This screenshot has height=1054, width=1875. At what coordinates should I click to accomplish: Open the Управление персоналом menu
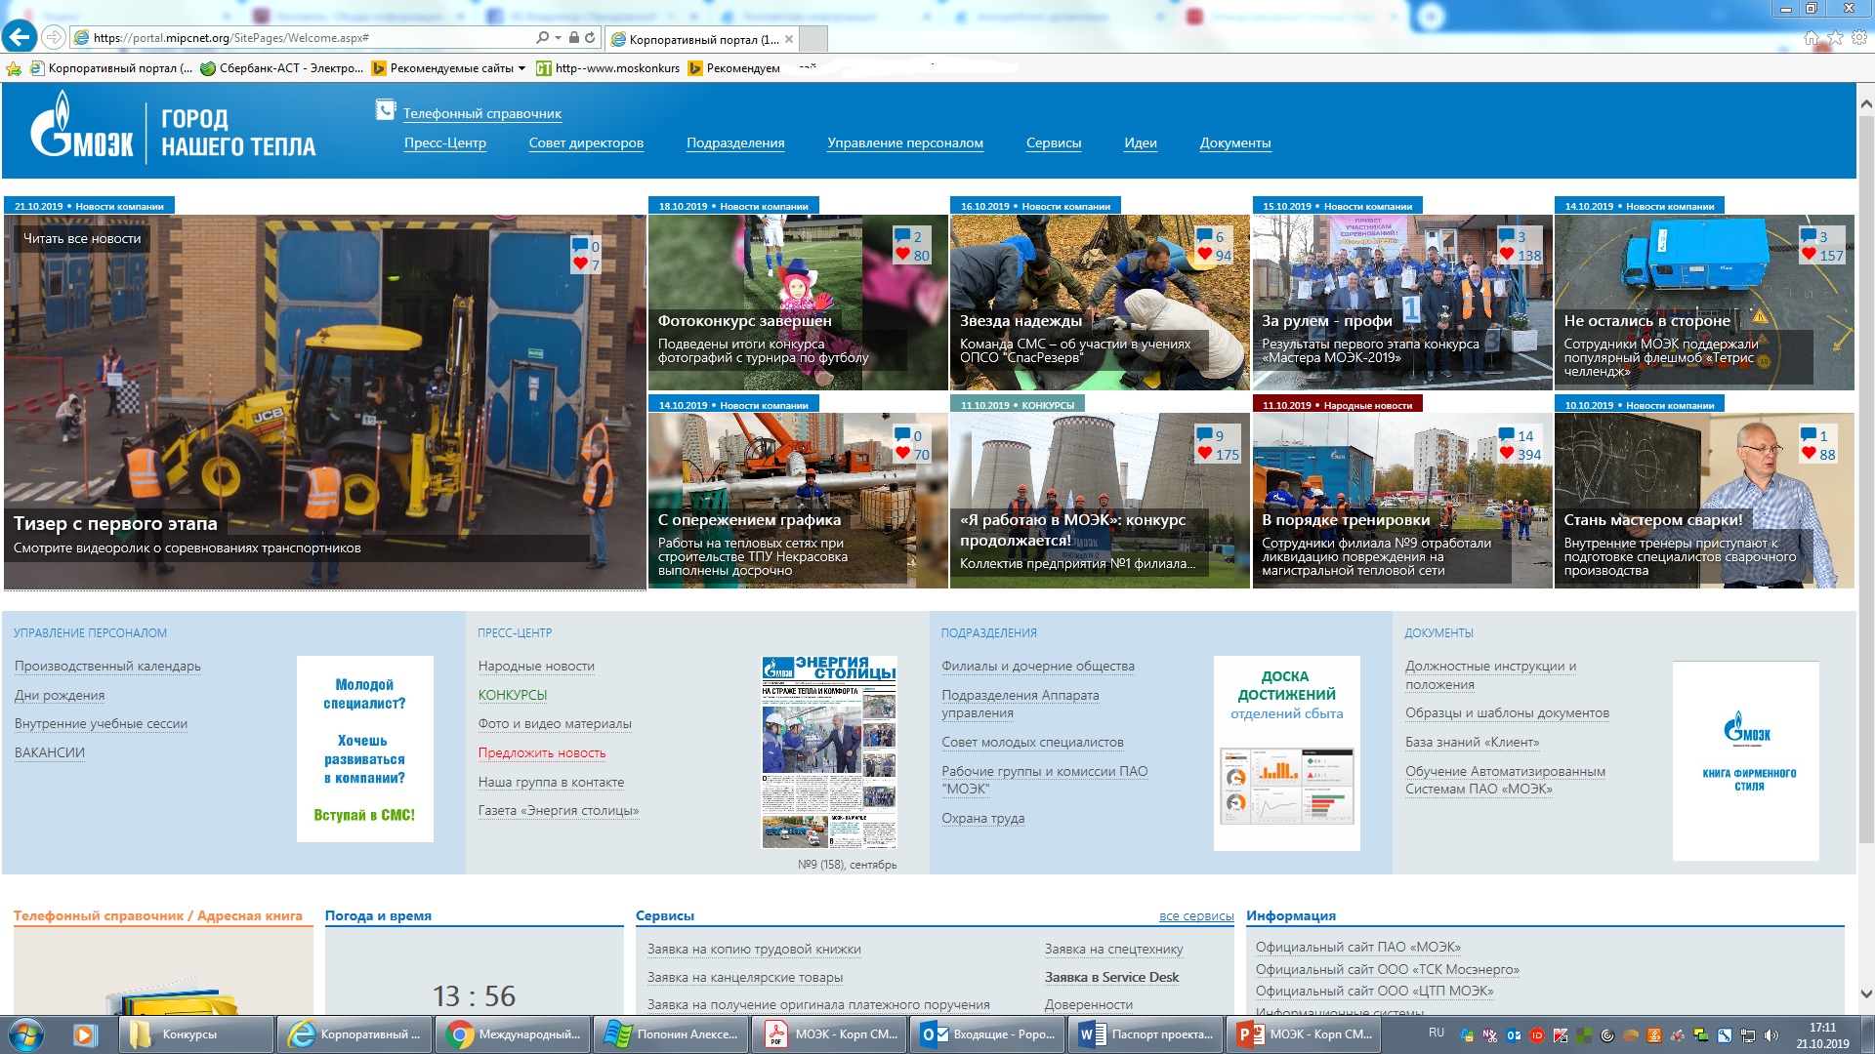[x=904, y=142]
